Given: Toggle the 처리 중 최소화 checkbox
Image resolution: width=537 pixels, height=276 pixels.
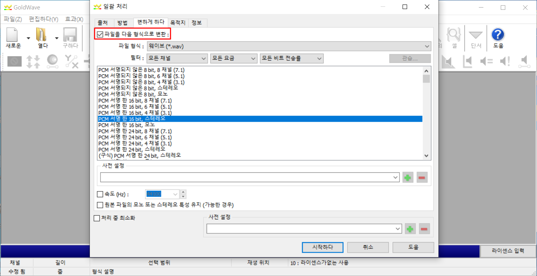Looking at the screenshot, I should [x=96, y=218].
